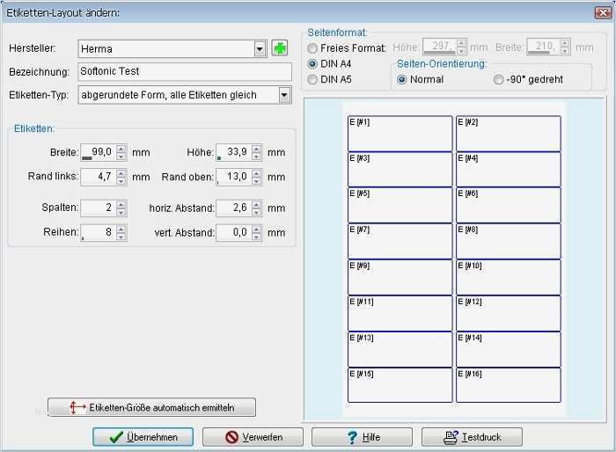Image resolution: width=616 pixels, height=452 pixels.
Task: Select the DIN A4 radio button
Action: 312,63
